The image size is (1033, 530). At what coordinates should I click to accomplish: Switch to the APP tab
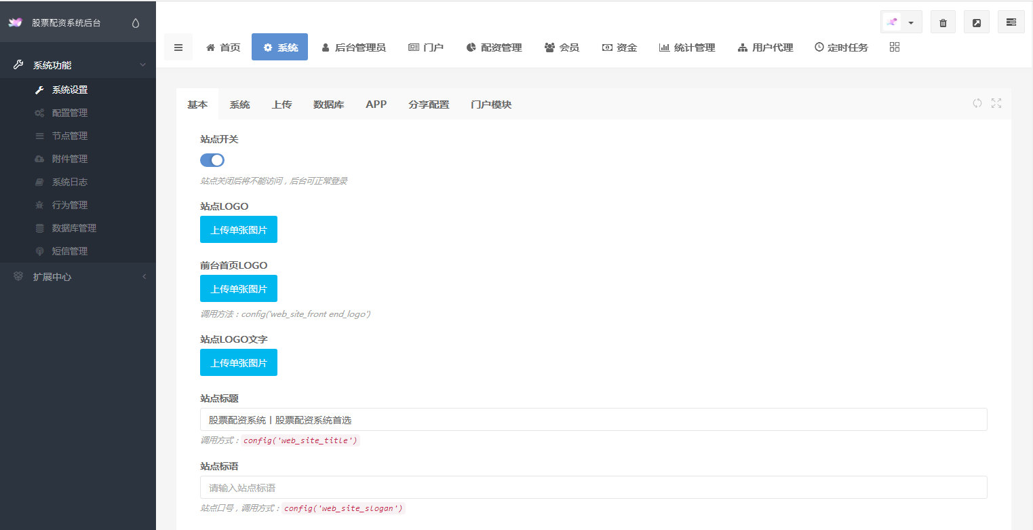tap(376, 105)
